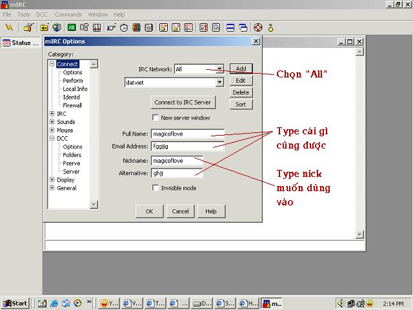Open the server dropdown showing datviet
Screen dimensions: 413x310
(219, 83)
